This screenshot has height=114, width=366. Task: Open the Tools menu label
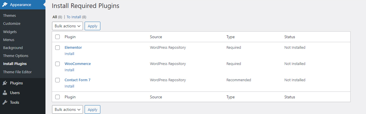point(15,102)
